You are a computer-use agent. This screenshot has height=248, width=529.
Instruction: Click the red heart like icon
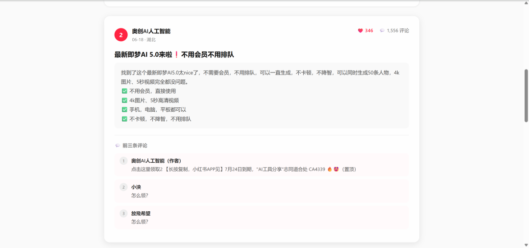pyautogui.click(x=361, y=31)
